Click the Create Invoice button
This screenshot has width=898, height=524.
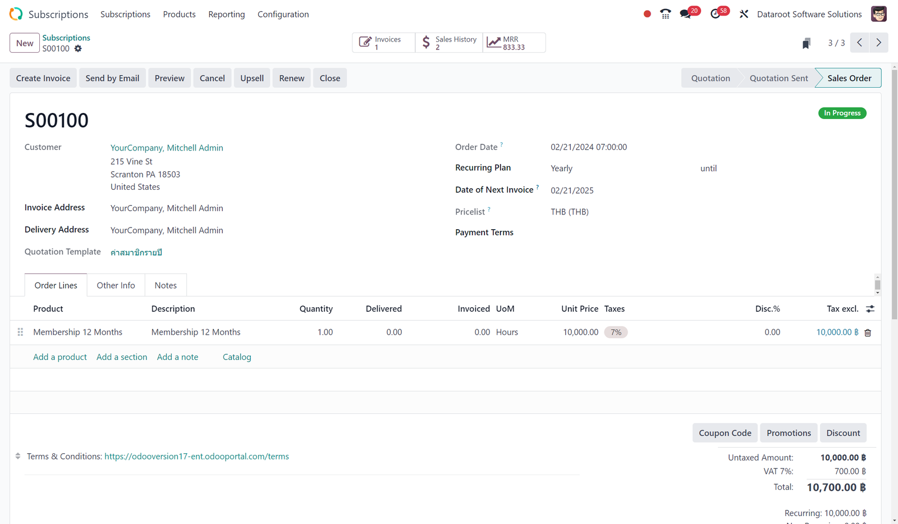coord(43,78)
